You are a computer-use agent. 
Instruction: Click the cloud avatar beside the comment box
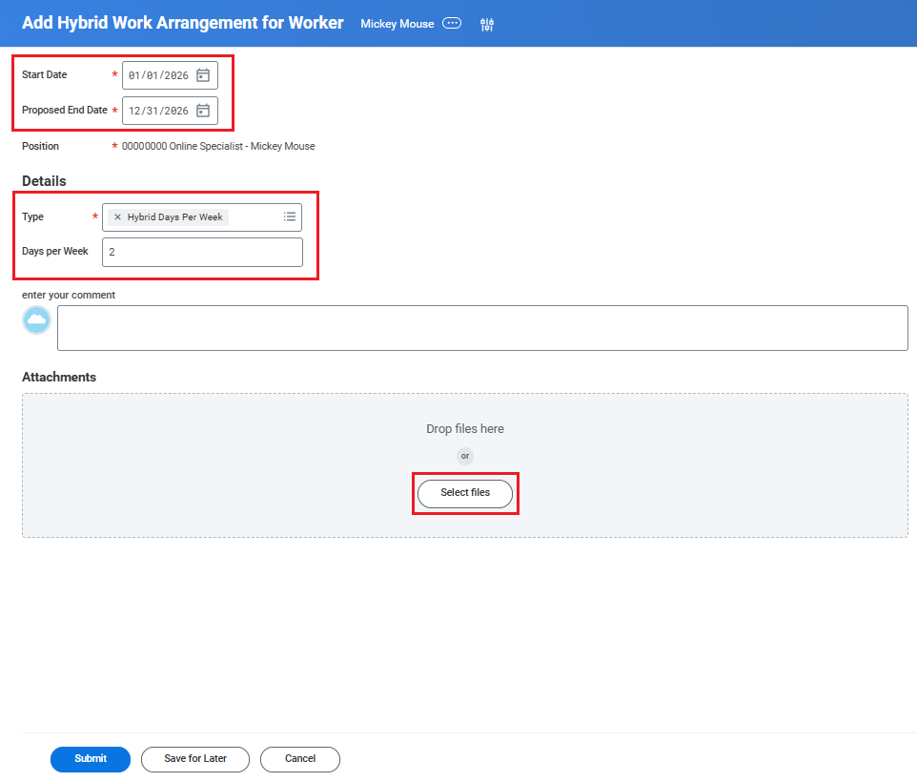point(36,321)
